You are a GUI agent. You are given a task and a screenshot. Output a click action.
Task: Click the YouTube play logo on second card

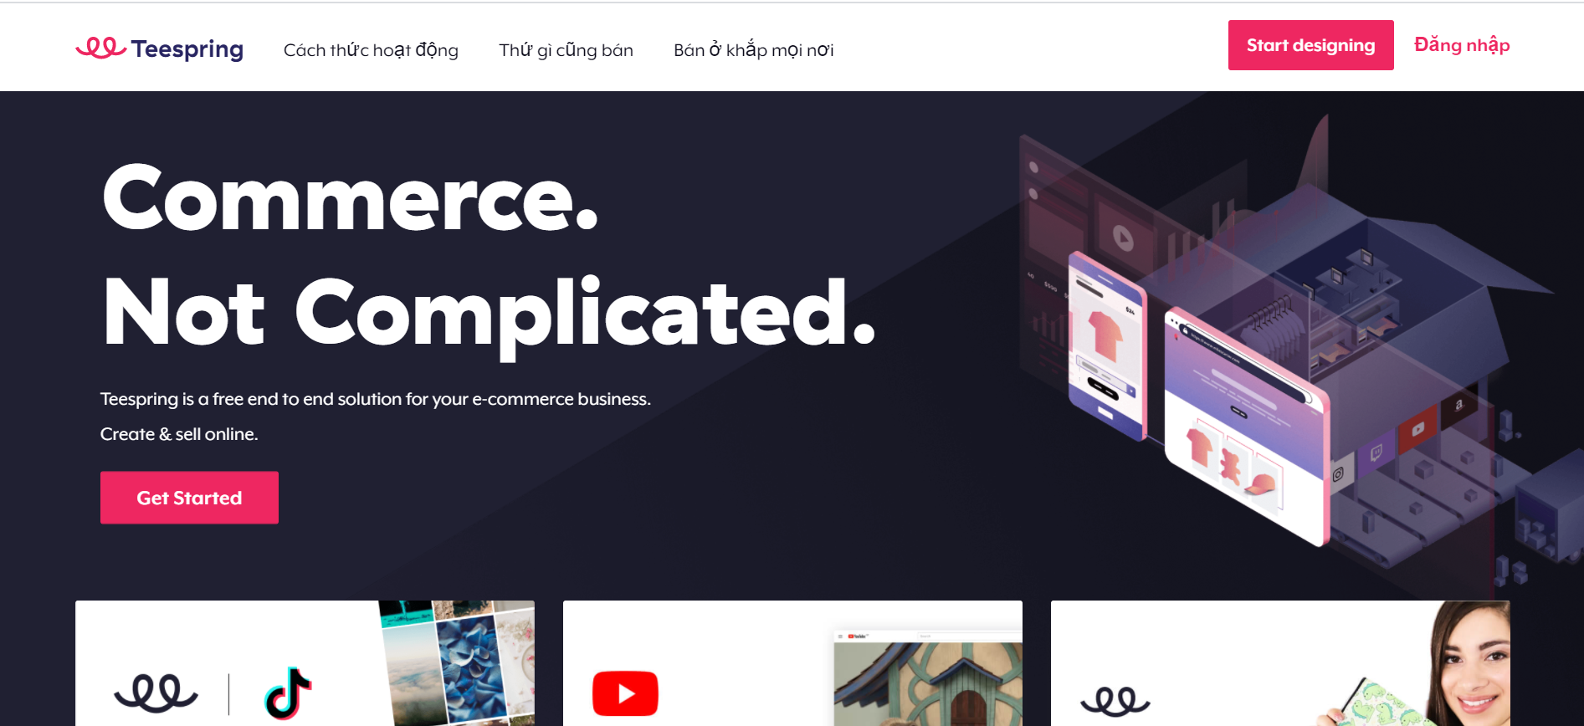point(625,693)
